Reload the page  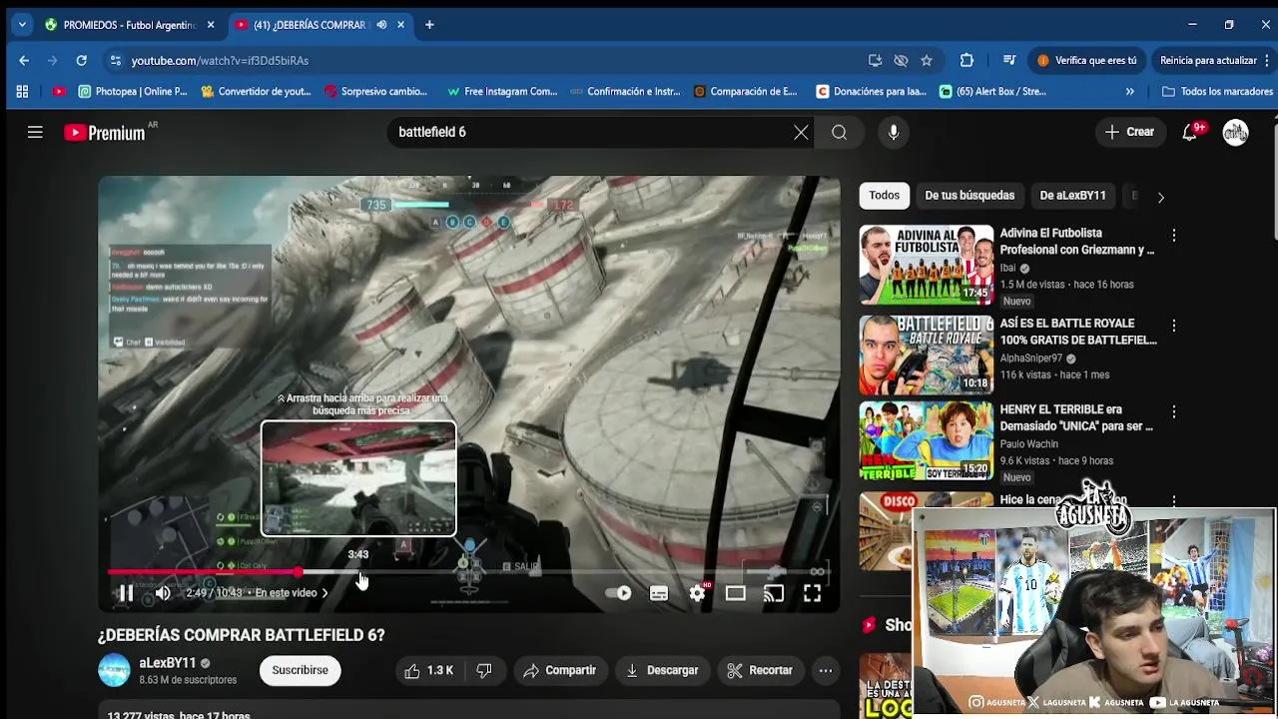[x=82, y=61]
